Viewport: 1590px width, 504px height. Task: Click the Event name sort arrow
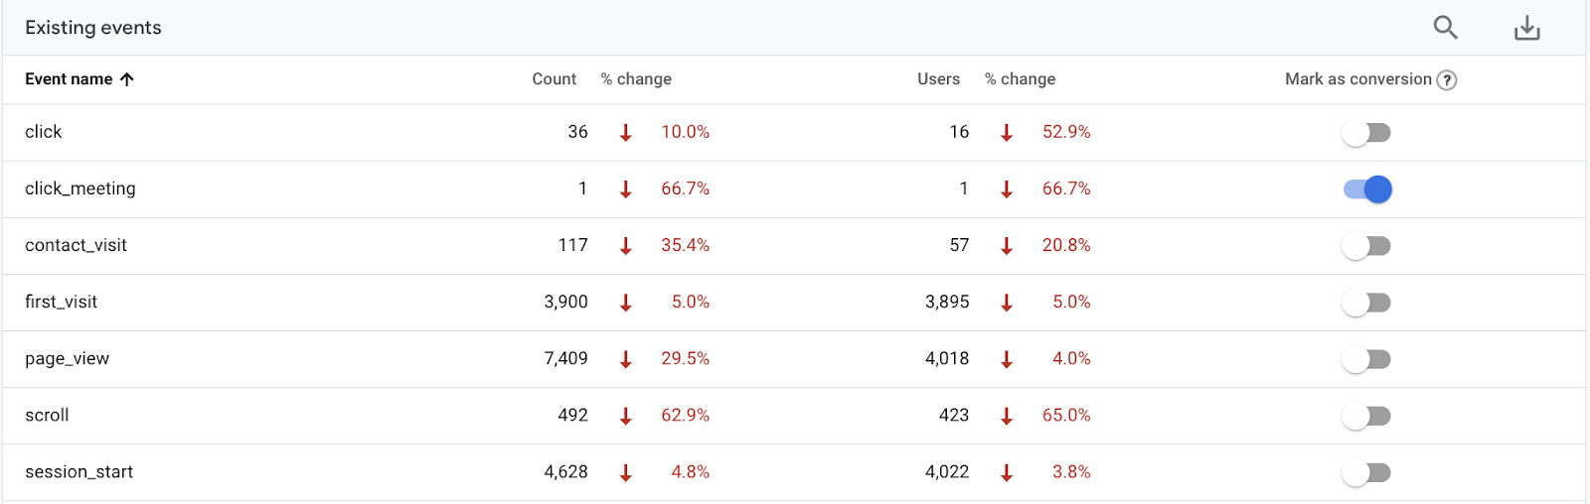(127, 79)
